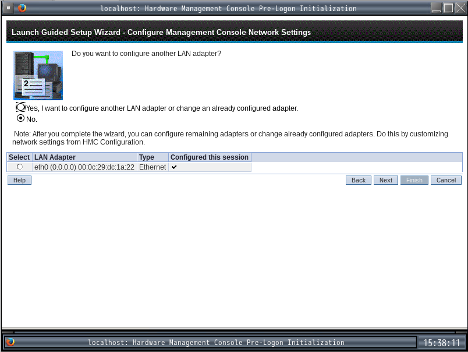
Task: Cancel the Guided Setup Wizard
Action: pyautogui.click(x=446, y=180)
